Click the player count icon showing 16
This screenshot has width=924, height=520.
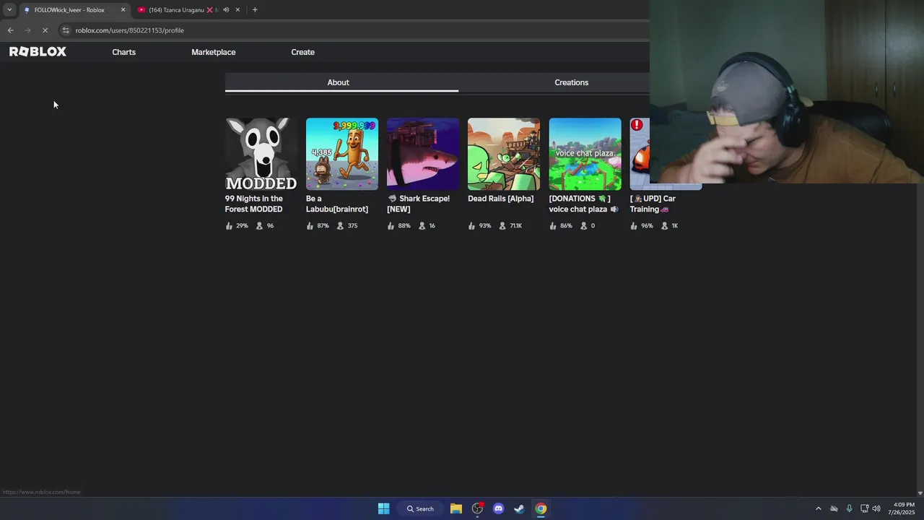pos(422,226)
